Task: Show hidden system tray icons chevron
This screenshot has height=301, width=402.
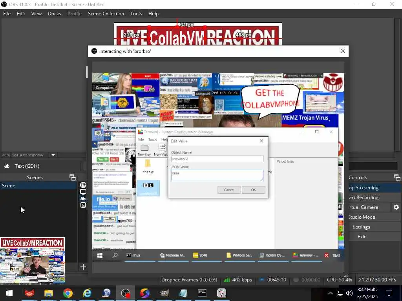Action: click(x=330, y=293)
